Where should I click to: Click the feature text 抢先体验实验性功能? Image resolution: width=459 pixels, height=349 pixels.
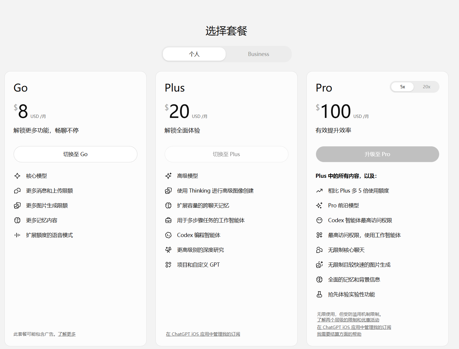(352, 294)
